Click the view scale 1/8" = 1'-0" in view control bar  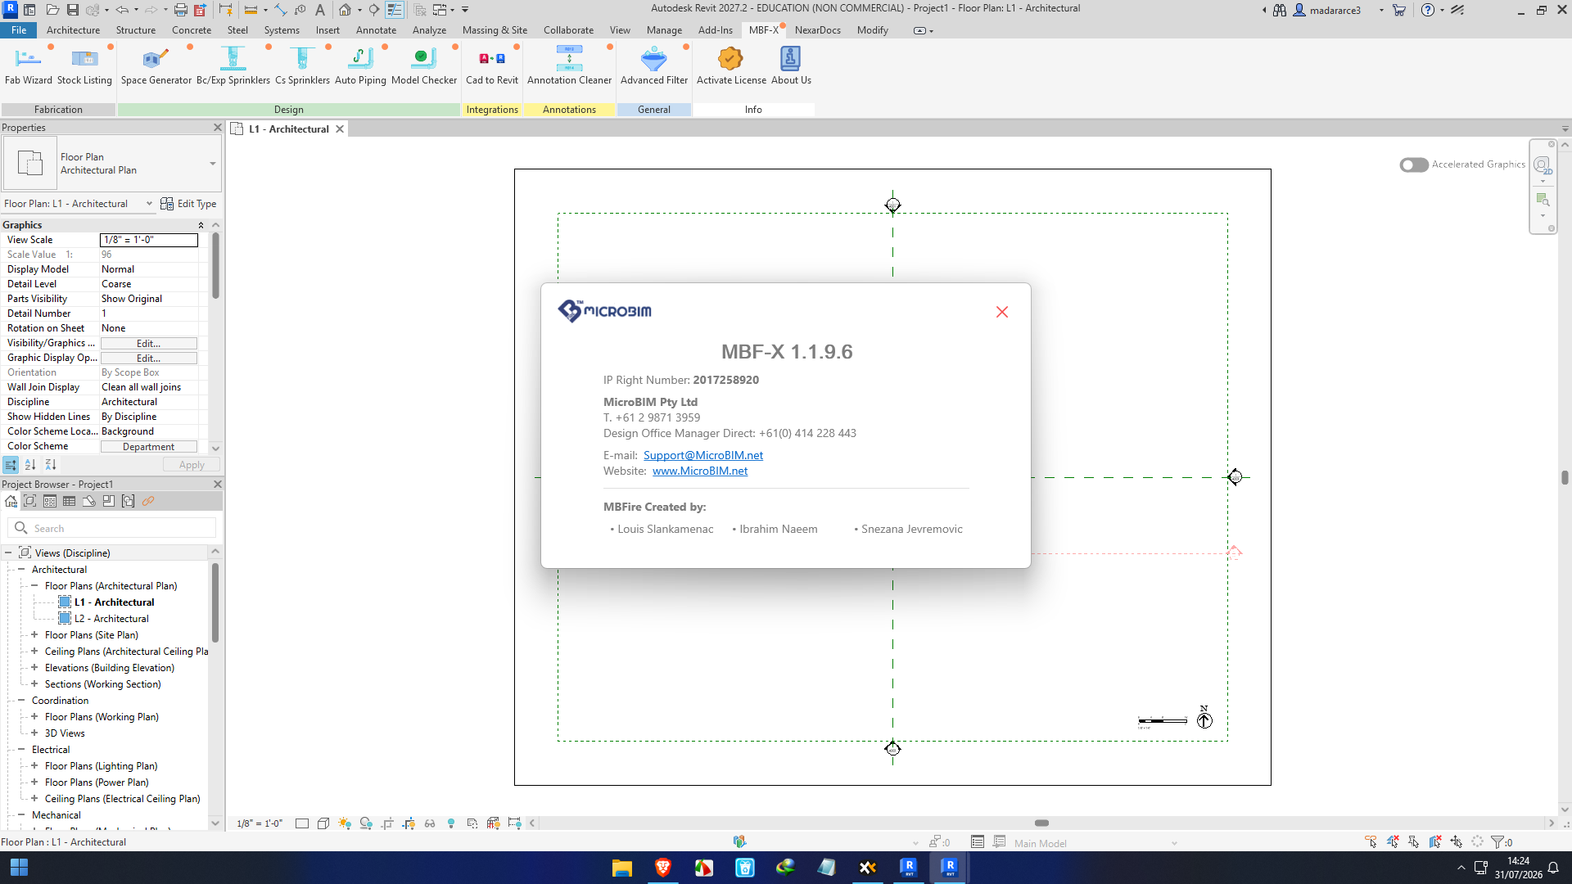click(x=259, y=823)
